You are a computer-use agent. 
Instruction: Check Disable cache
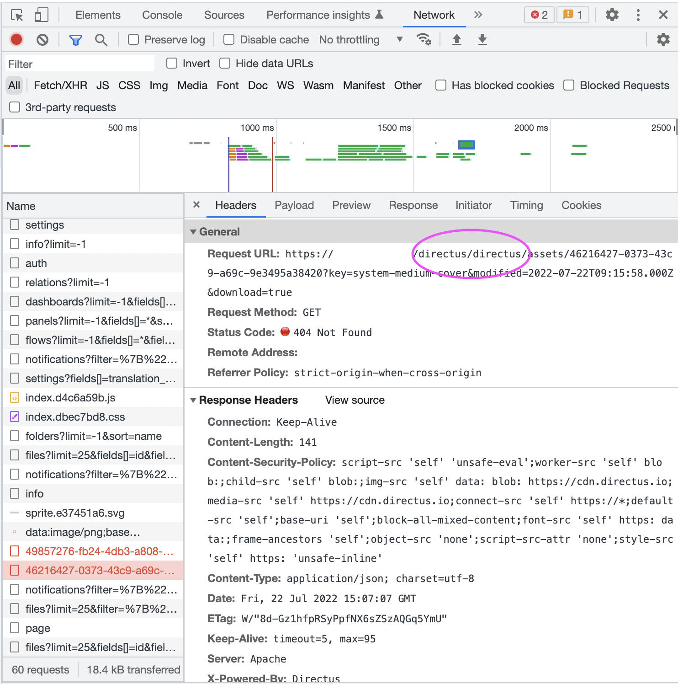(228, 40)
